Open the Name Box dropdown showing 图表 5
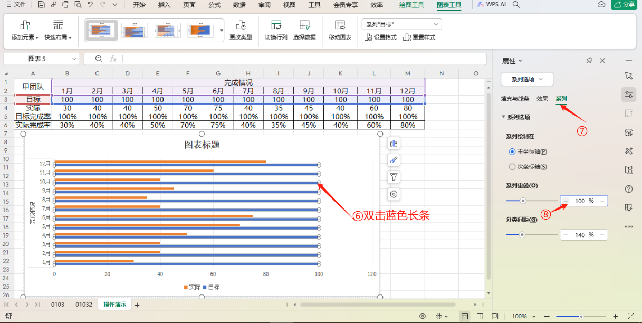Screen dimensions: 642x323 tap(74, 59)
